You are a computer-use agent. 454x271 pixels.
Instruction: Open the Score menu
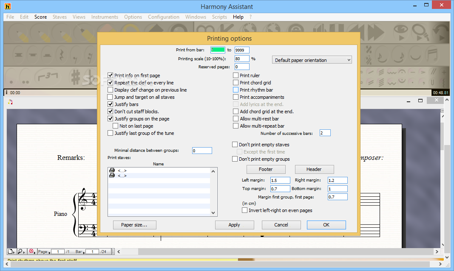(x=40, y=17)
